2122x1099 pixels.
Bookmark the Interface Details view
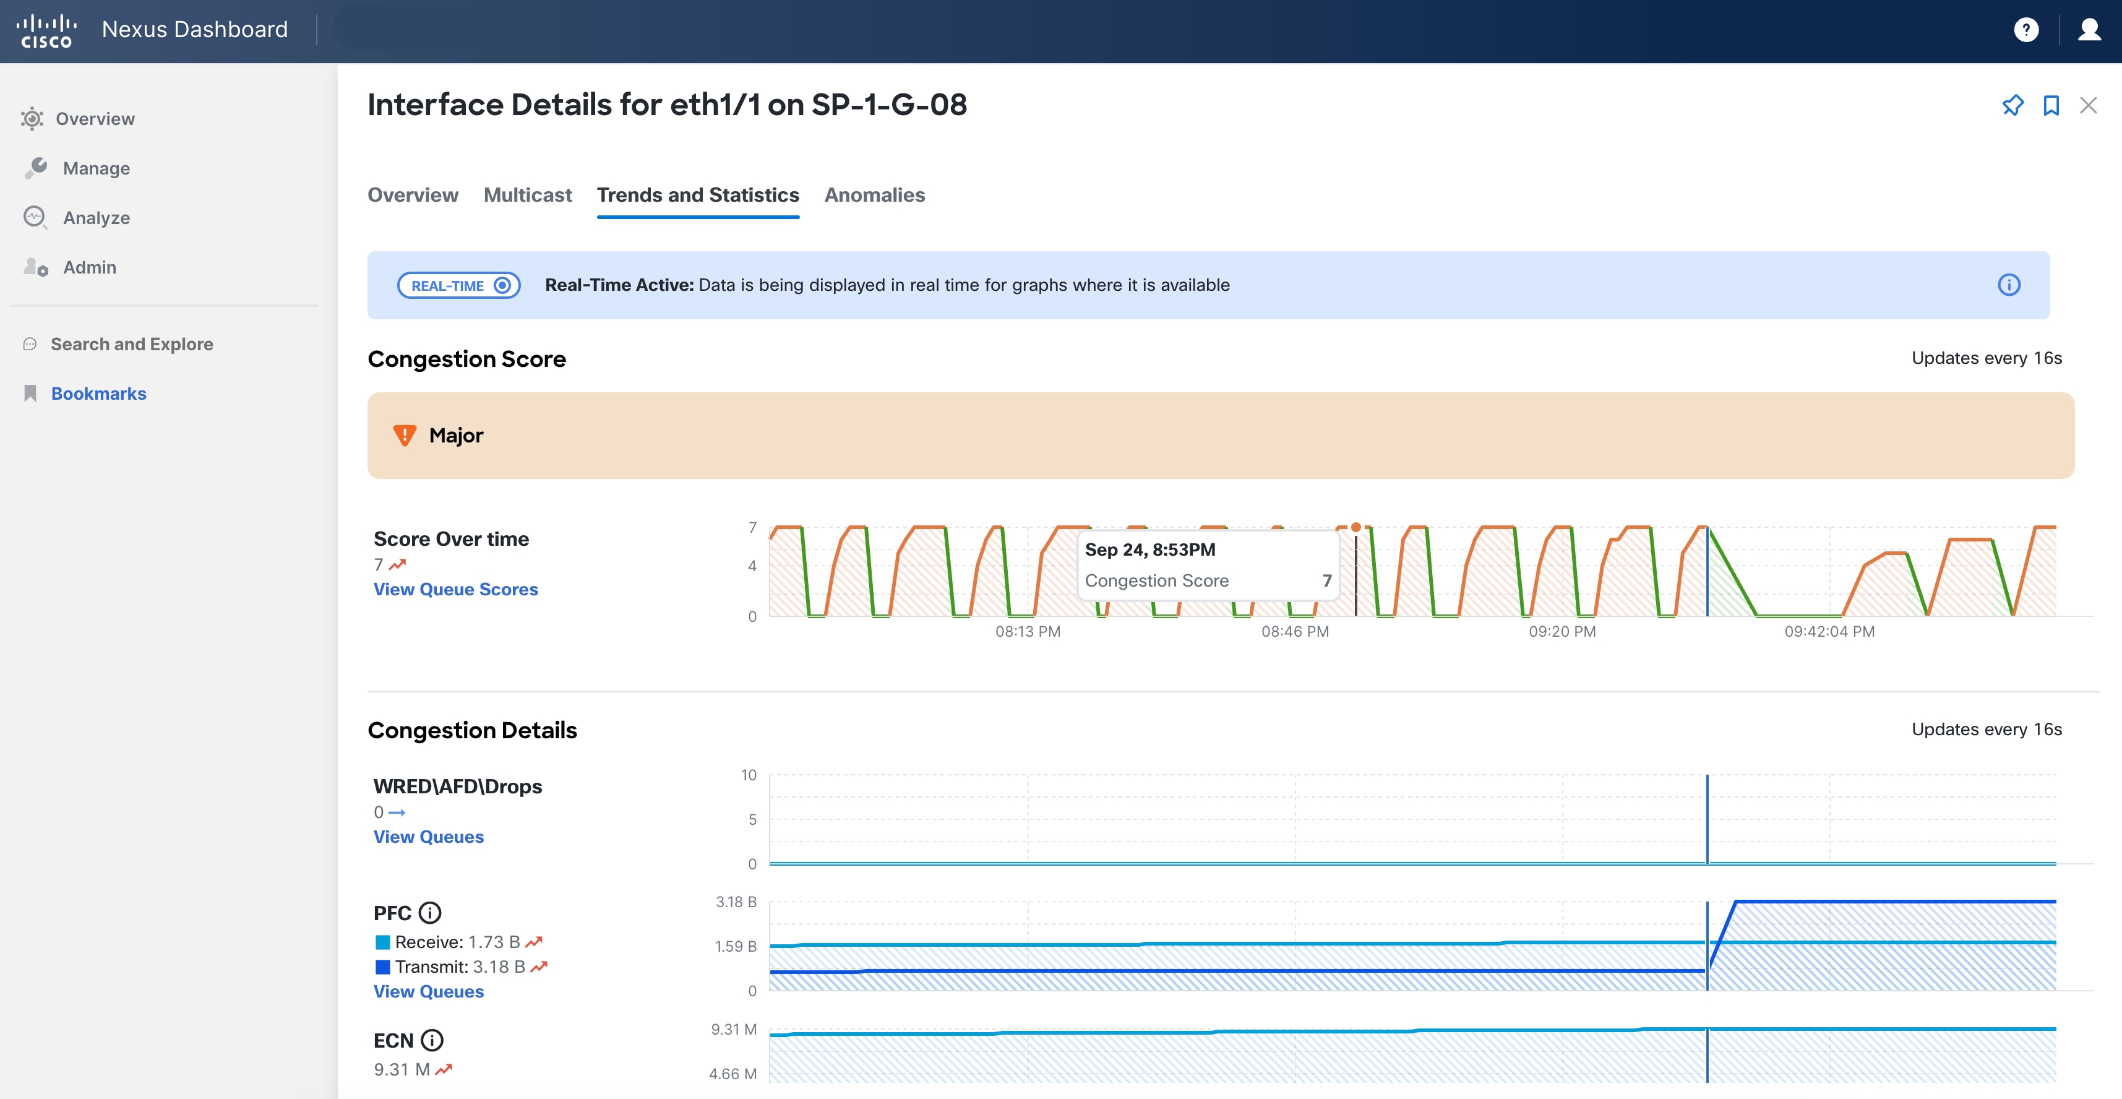(x=2050, y=105)
